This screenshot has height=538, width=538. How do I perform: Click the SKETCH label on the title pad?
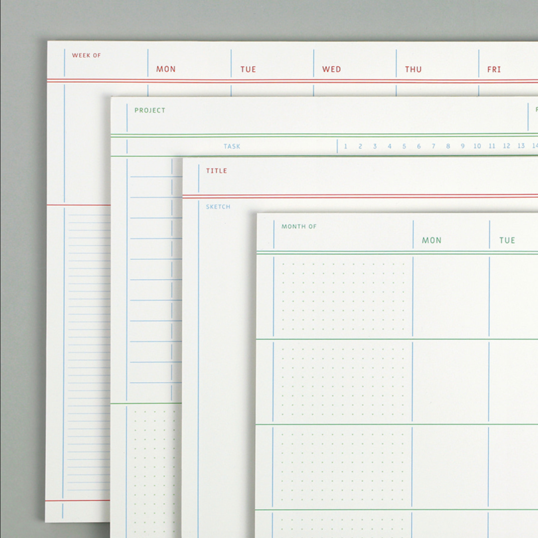pos(218,206)
